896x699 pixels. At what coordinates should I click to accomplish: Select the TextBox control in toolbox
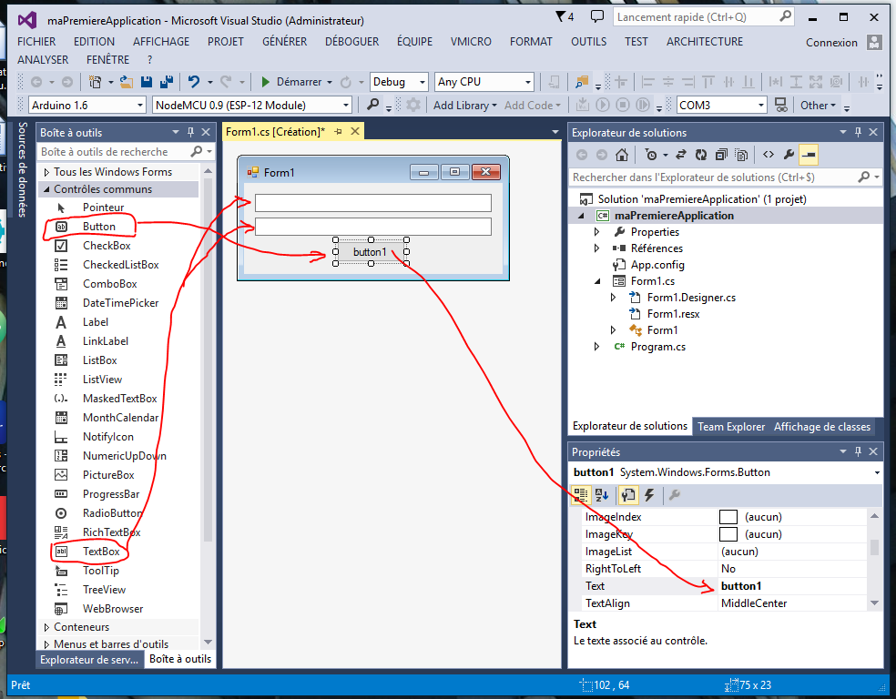tap(100, 552)
